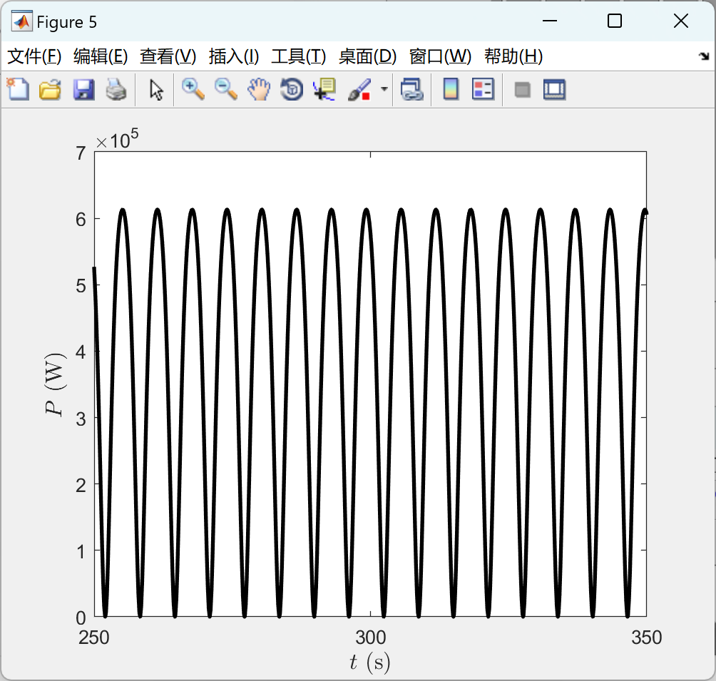Viewport: 716px width, 681px height.
Task: Activate the Zoom Out tool
Action: 226,89
